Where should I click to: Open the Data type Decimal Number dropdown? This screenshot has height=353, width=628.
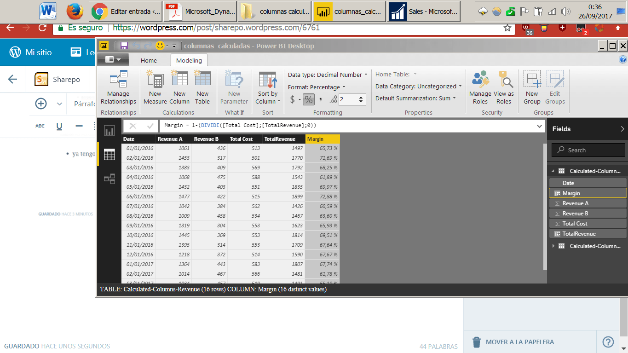pyautogui.click(x=328, y=75)
